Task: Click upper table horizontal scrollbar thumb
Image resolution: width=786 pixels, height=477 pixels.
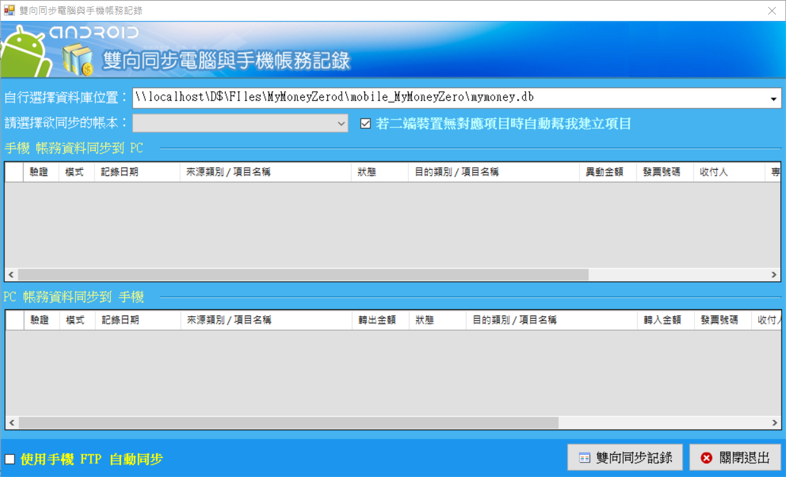Action: point(303,275)
